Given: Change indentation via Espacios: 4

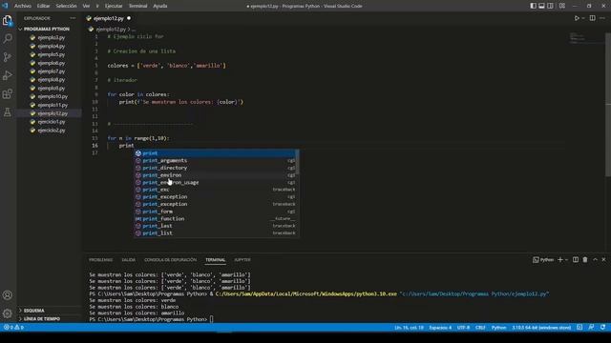Looking at the screenshot, I should (440, 328).
